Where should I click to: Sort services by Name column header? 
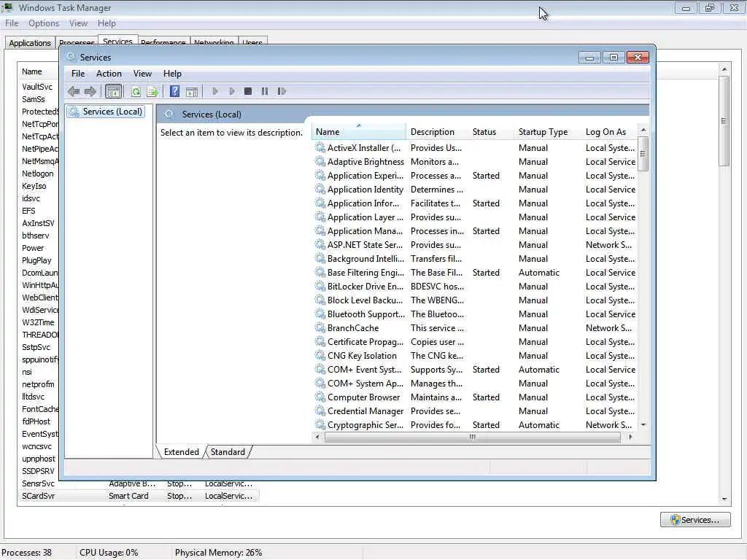(x=359, y=132)
